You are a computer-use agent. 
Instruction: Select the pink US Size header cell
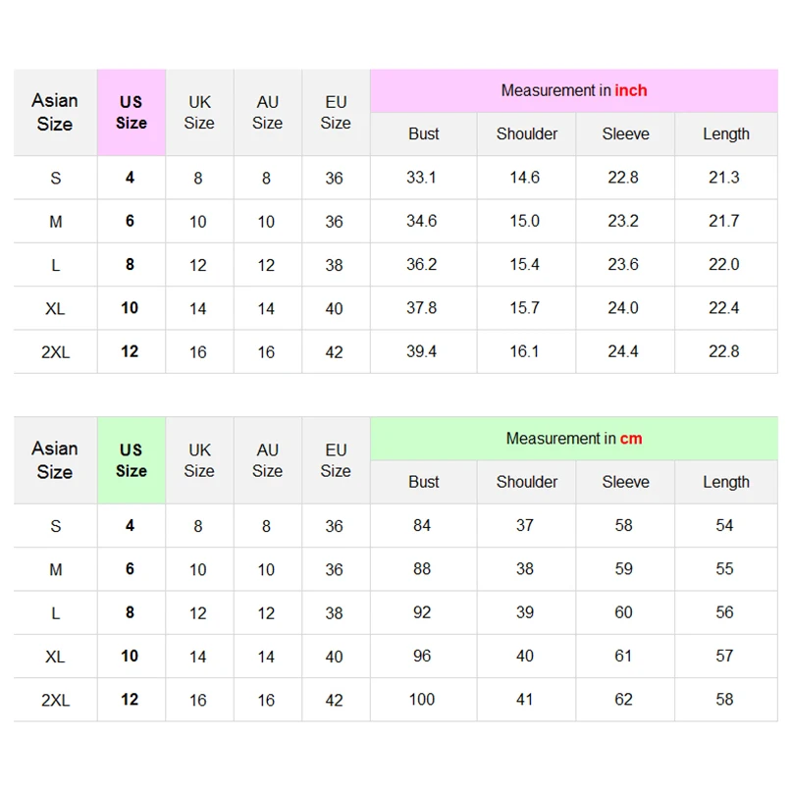(x=132, y=112)
